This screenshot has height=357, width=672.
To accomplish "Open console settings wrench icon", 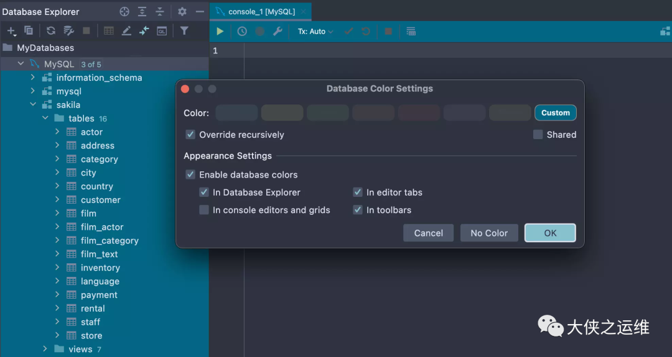I will pos(278,31).
